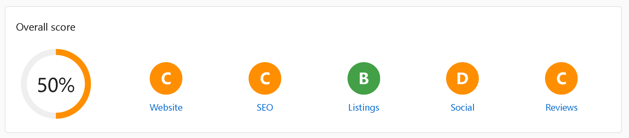Click the orange arc of score ring
Screen dimensions: 629x138
coord(88,84)
